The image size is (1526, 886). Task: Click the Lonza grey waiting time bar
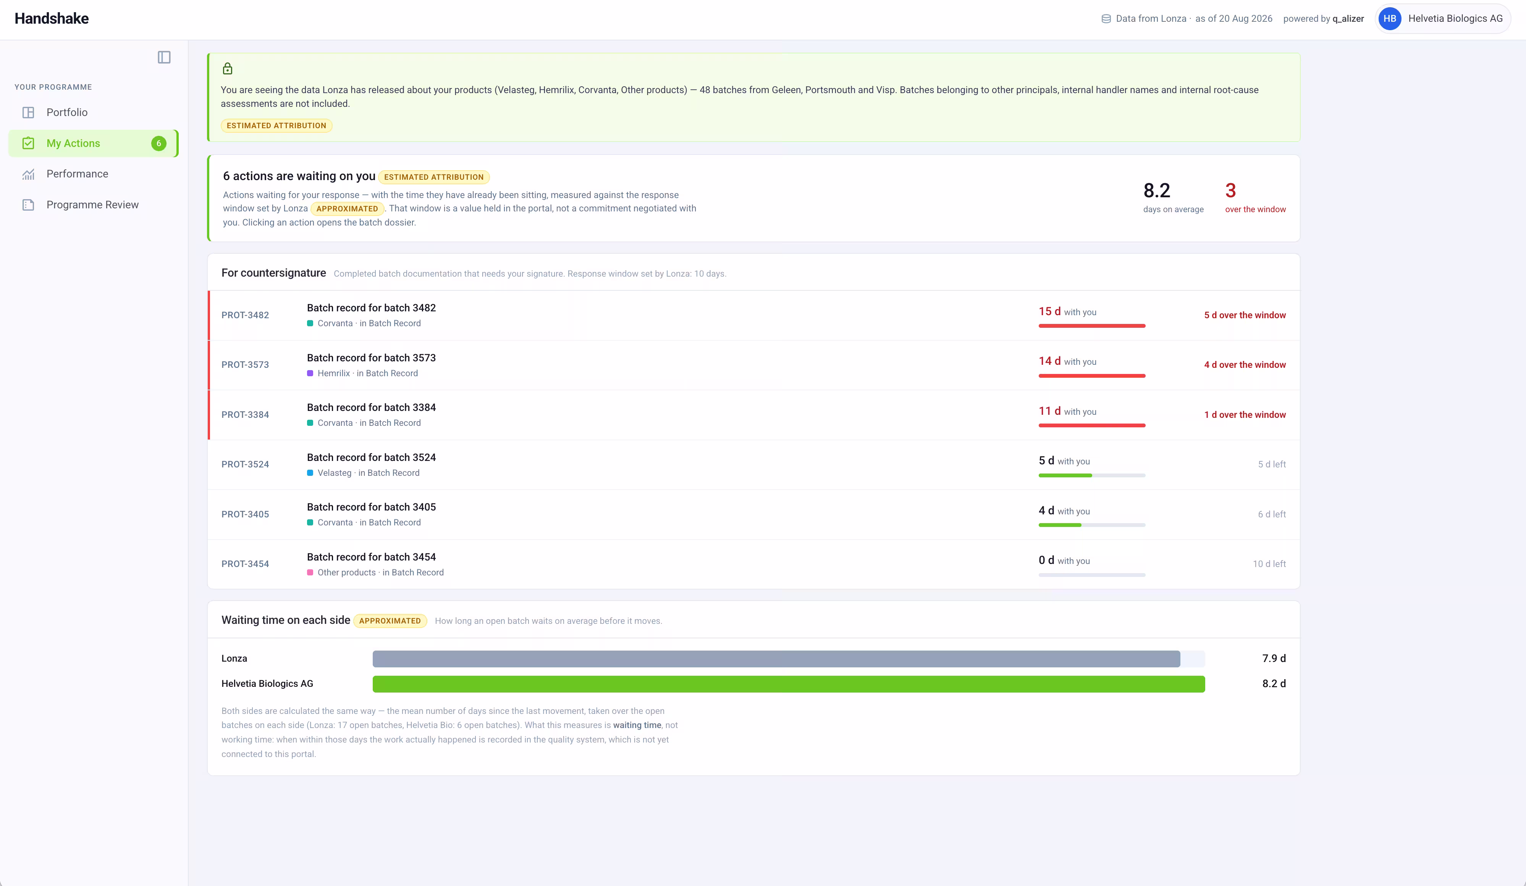click(776, 659)
